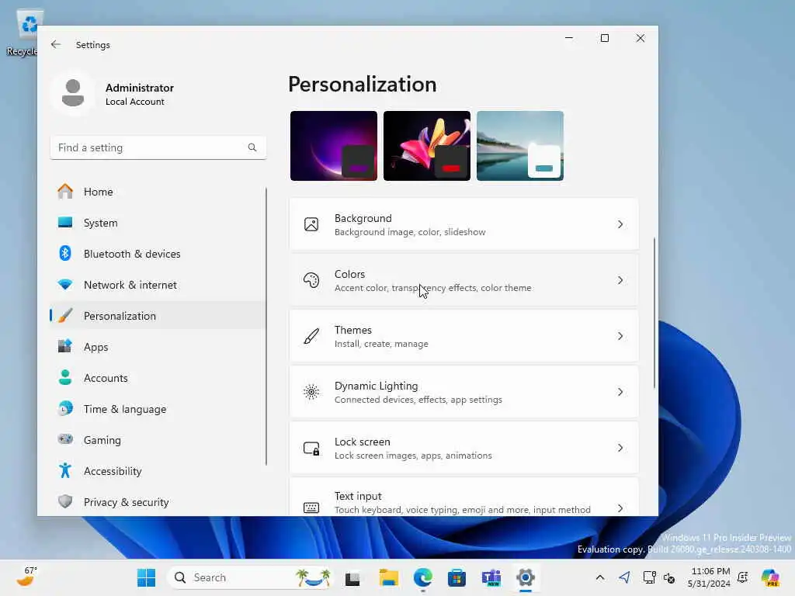Open the Gaming settings category

(x=158, y=439)
